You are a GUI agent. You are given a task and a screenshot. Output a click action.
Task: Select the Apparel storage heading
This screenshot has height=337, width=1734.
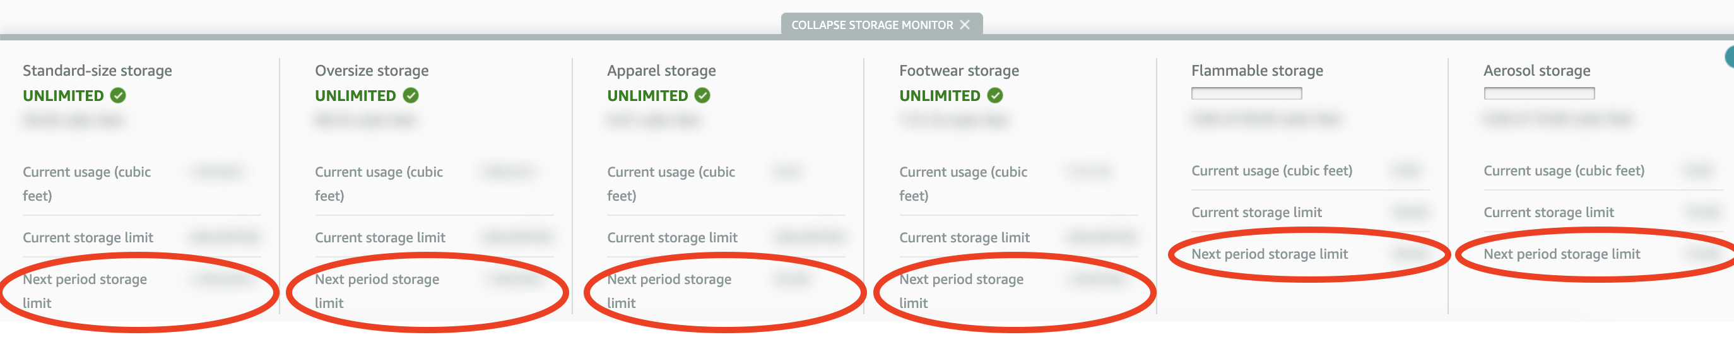point(661,71)
